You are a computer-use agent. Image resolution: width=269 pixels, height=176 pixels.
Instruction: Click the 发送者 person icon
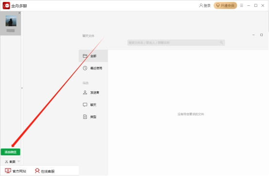coord(85,93)
